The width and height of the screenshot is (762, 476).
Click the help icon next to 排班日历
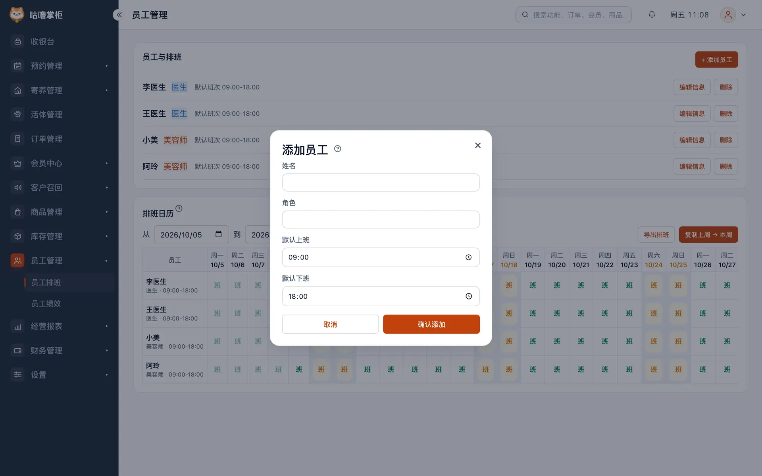179,208
